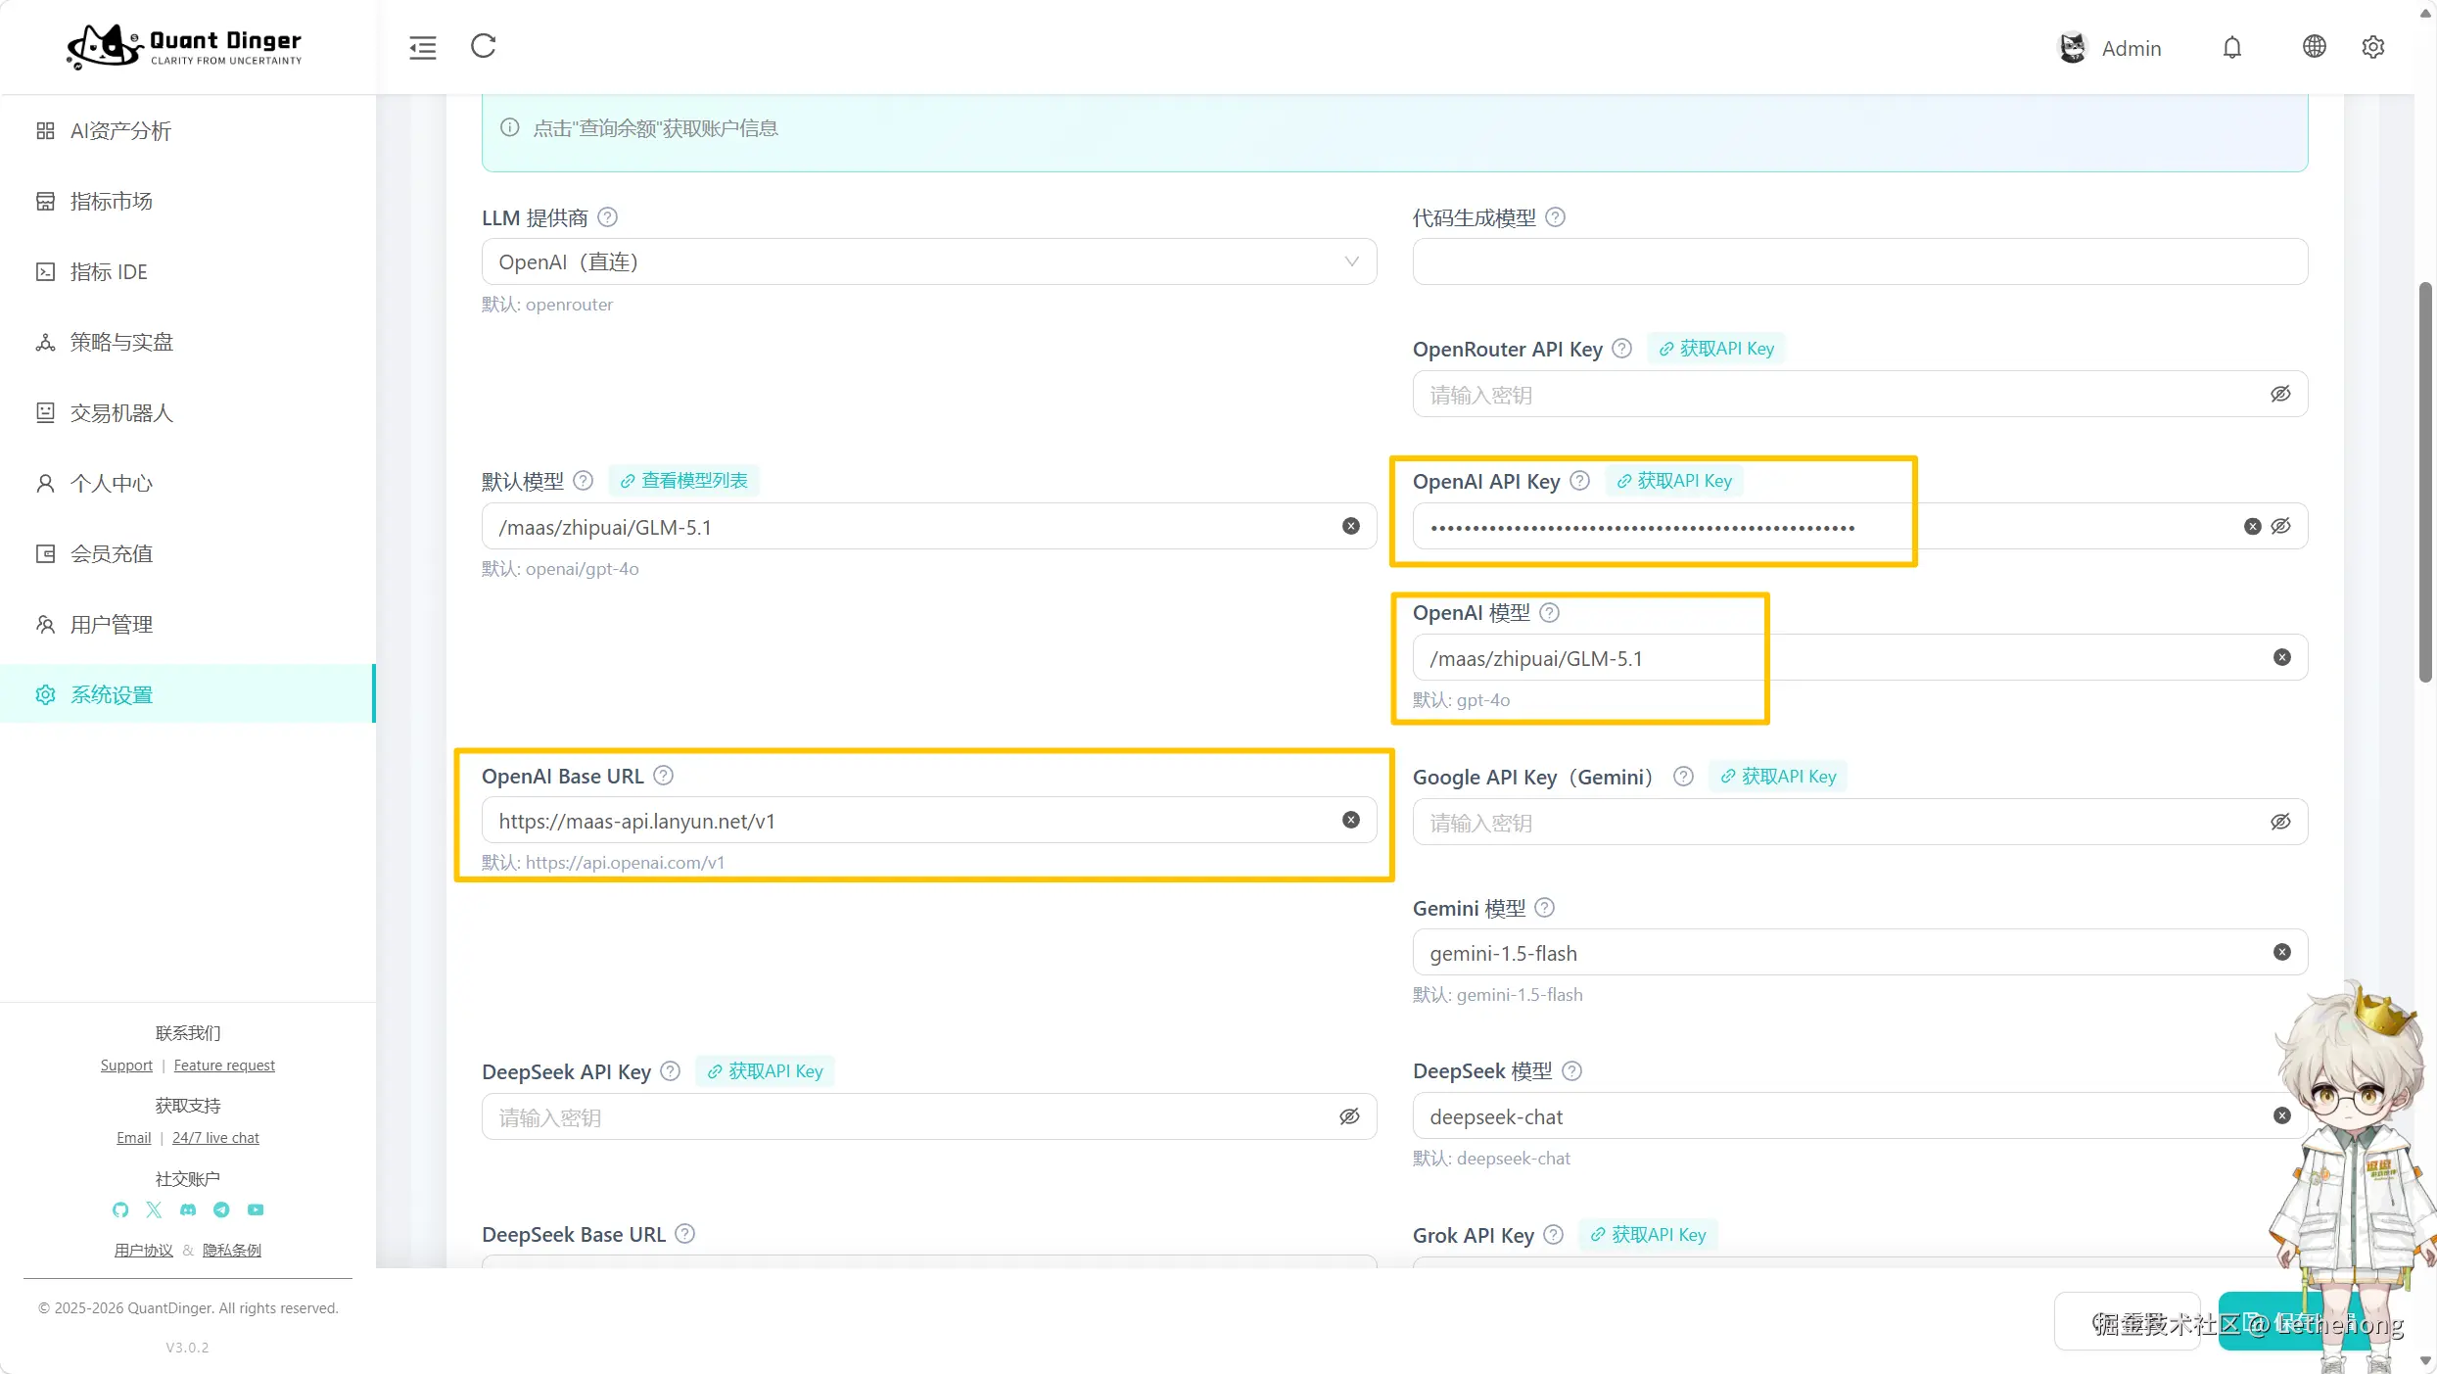Click the refresh page icon

[x=484, y=46]
